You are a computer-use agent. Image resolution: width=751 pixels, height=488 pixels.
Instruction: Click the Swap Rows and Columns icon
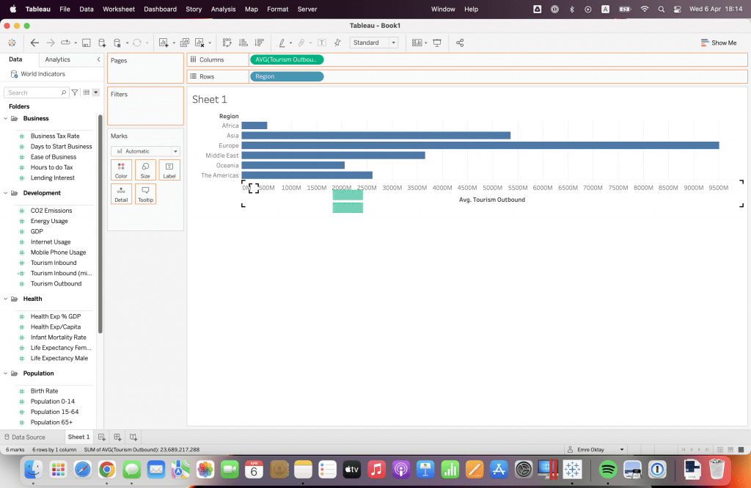coord(227,43)
